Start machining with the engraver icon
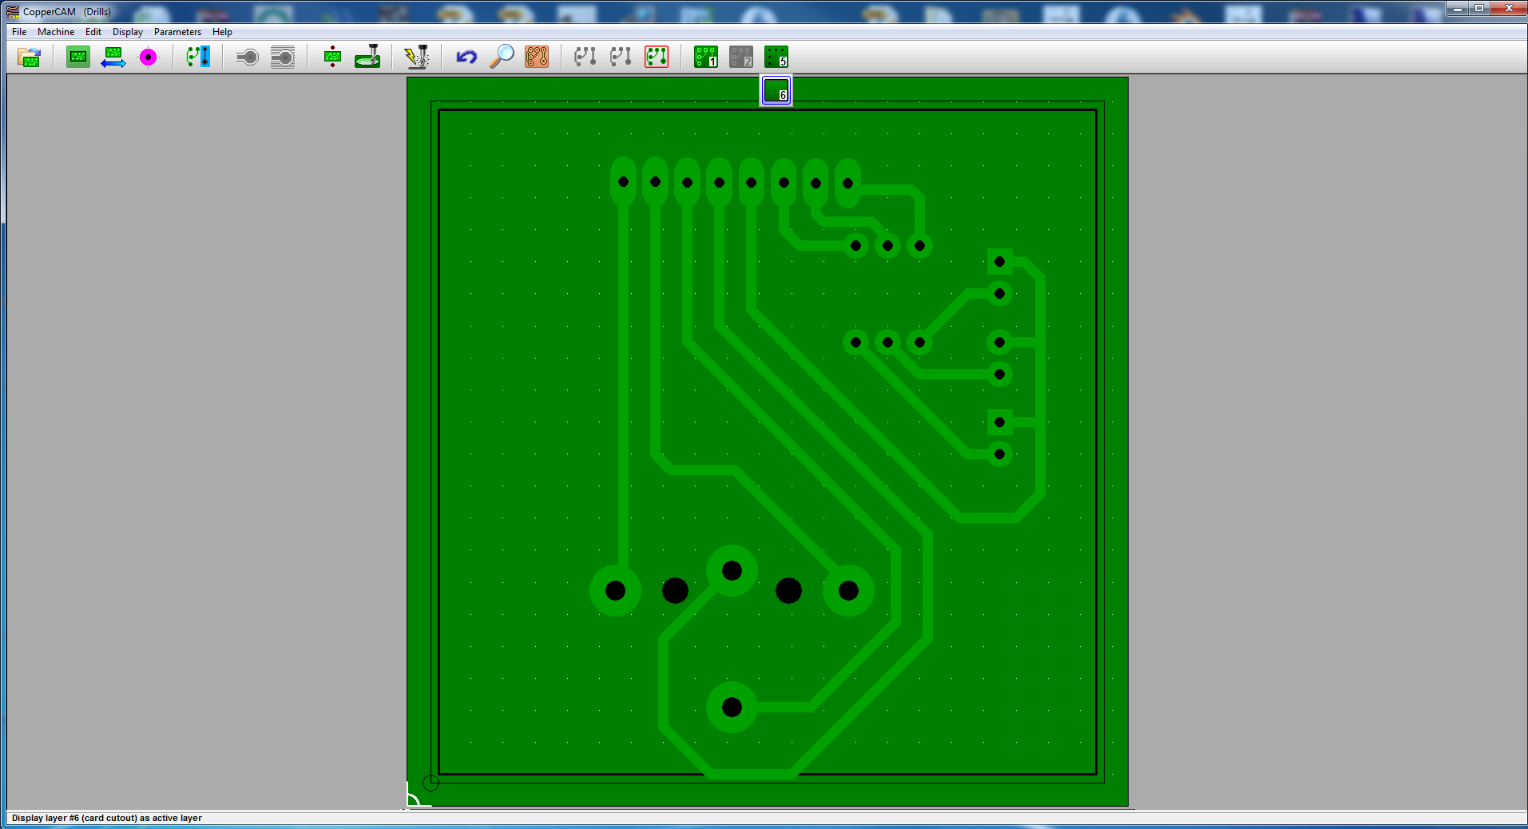Viewport: 1528px width, 829px height. (417, 57)
